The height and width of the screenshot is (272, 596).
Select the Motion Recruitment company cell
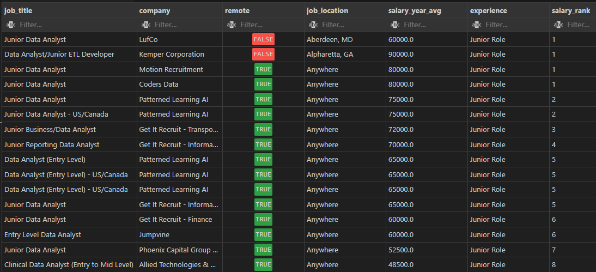pos(171,69)
